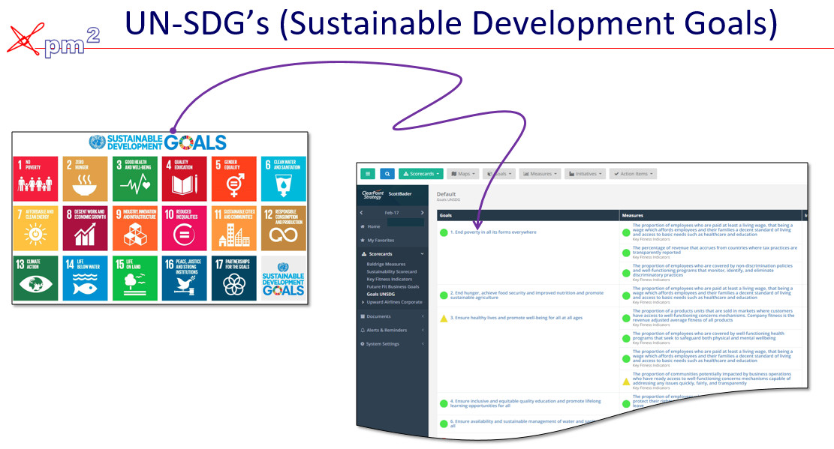This screenshot has height=449, width=834.
Task: Select the Feb-17 period label
Action: click(x=392, y=213)
